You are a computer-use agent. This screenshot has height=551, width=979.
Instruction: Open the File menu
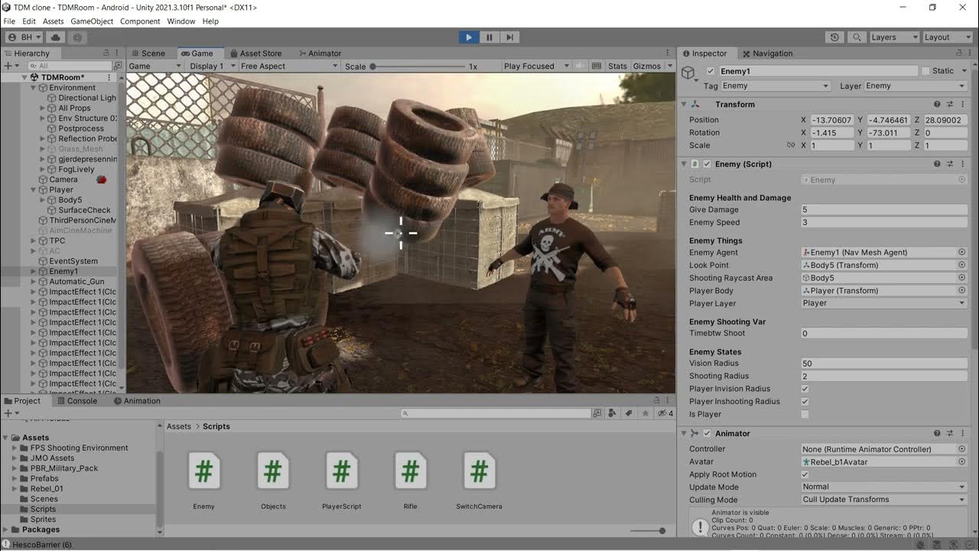pyautogui.click(x=9, y=21)
